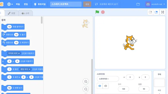Click the counterclockwise turn 15 degrees block
This screenshot has width=168, height=94.
pos(16,42)
